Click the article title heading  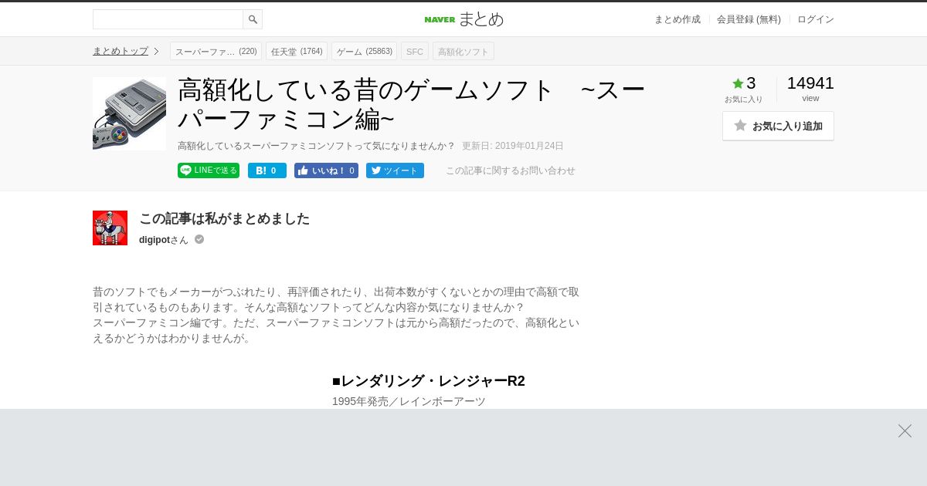pos(411,104)
